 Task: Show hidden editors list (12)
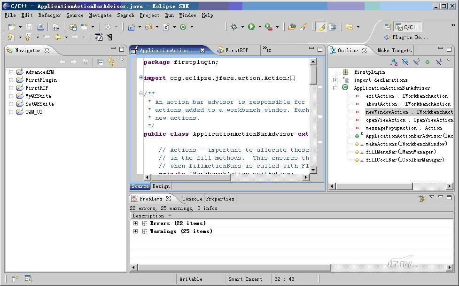267,49
